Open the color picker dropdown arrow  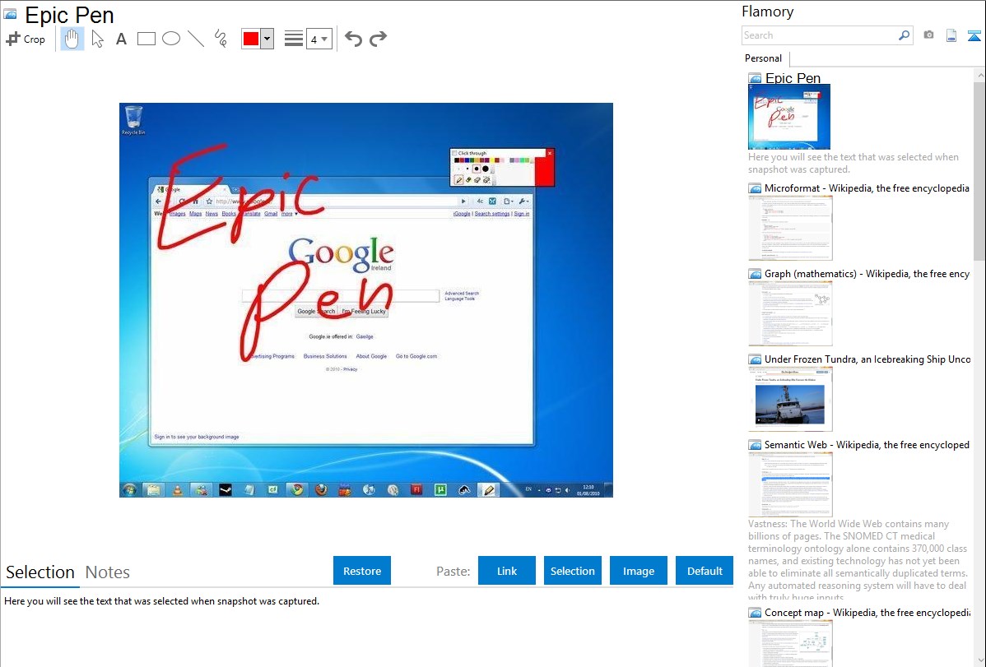pyautogui.click(x=267, y=39)
